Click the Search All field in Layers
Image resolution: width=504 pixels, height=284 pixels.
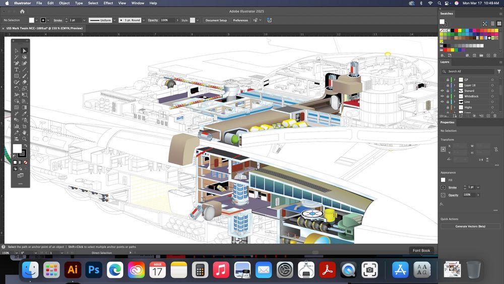[469, 71]
